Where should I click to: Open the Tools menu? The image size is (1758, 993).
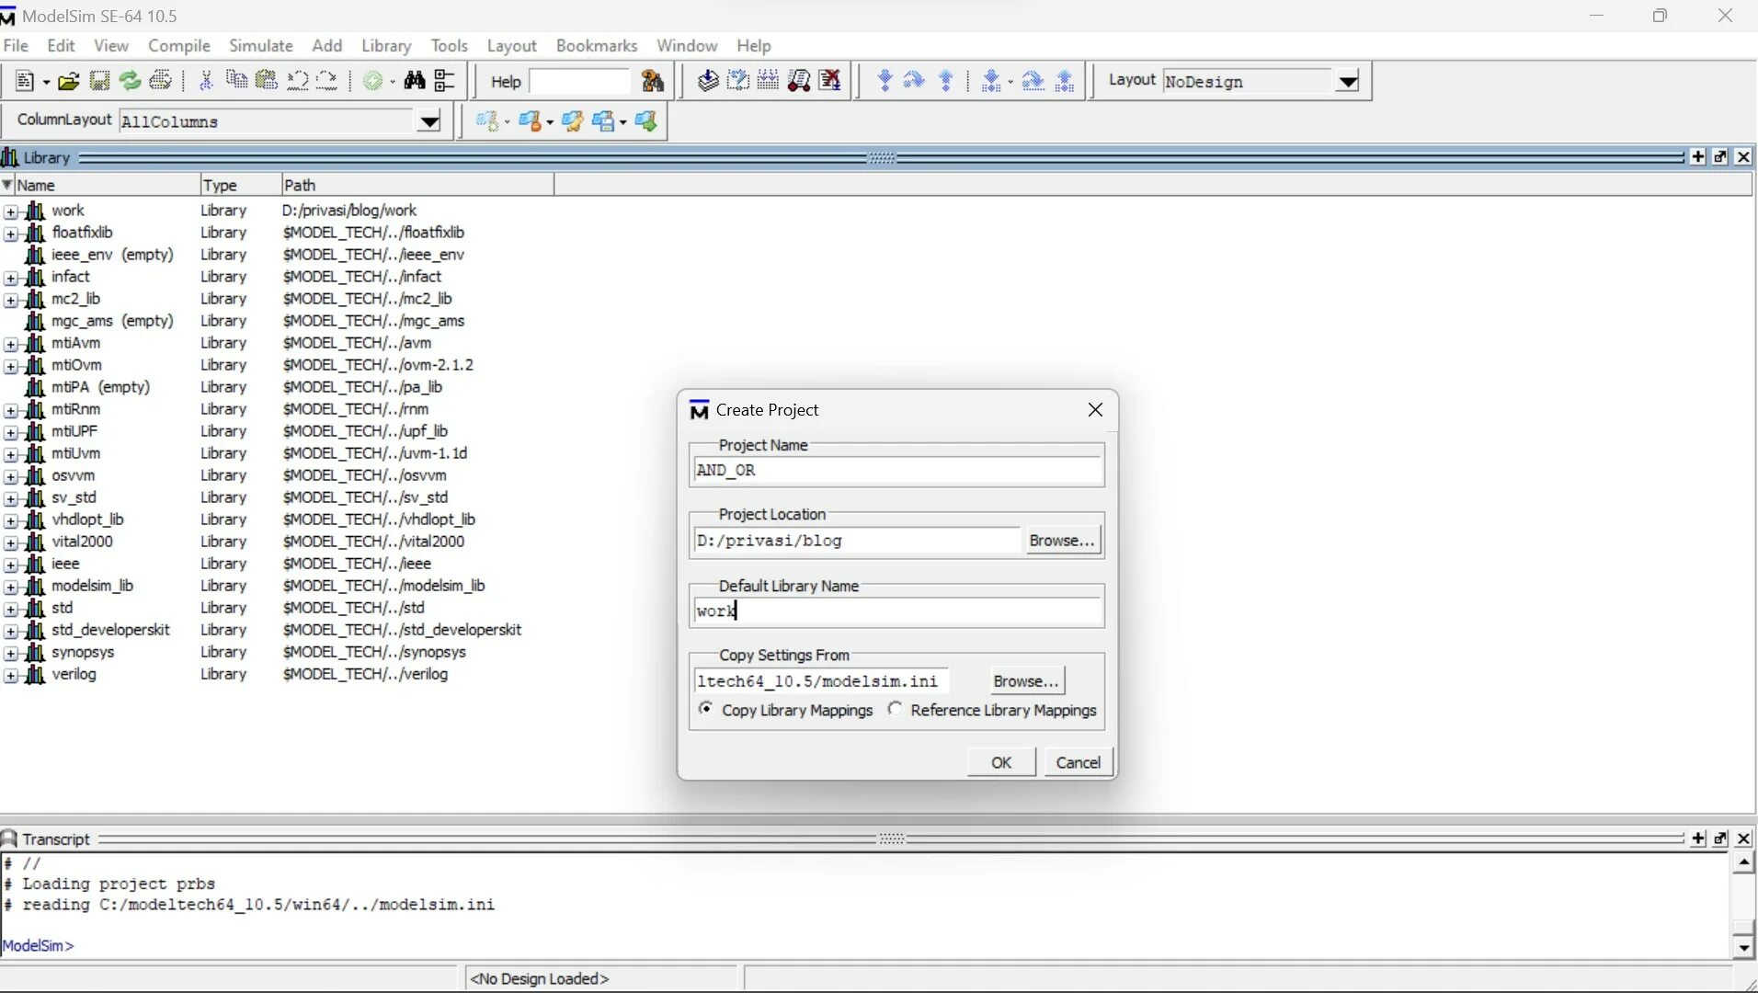click(x=450, y=45)
